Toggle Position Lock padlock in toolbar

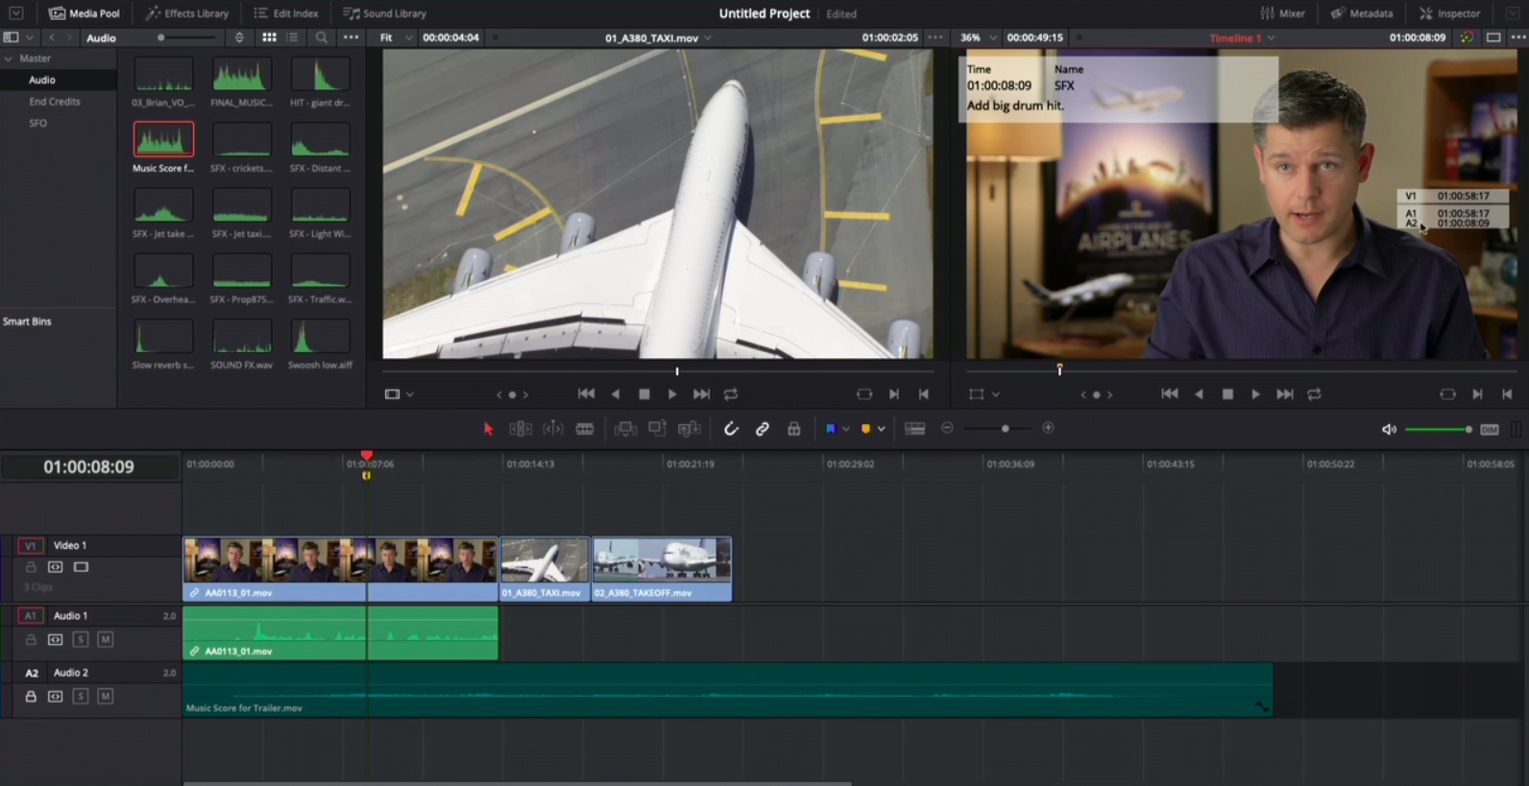coord(794,429)
